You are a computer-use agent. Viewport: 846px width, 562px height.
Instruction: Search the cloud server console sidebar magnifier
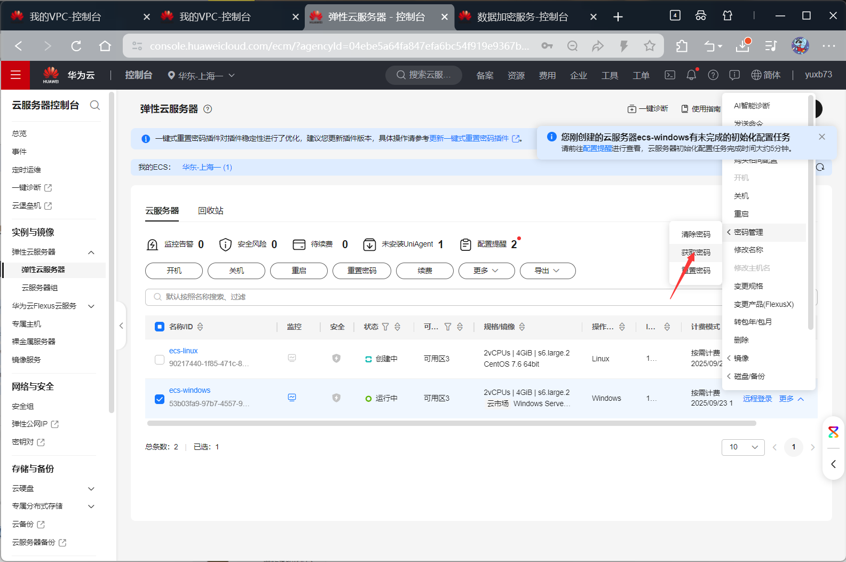(95, 105)
